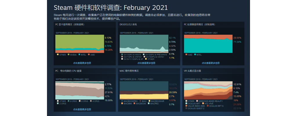Open more info link under PC 显卡使用情况 chart

point(82,63)
